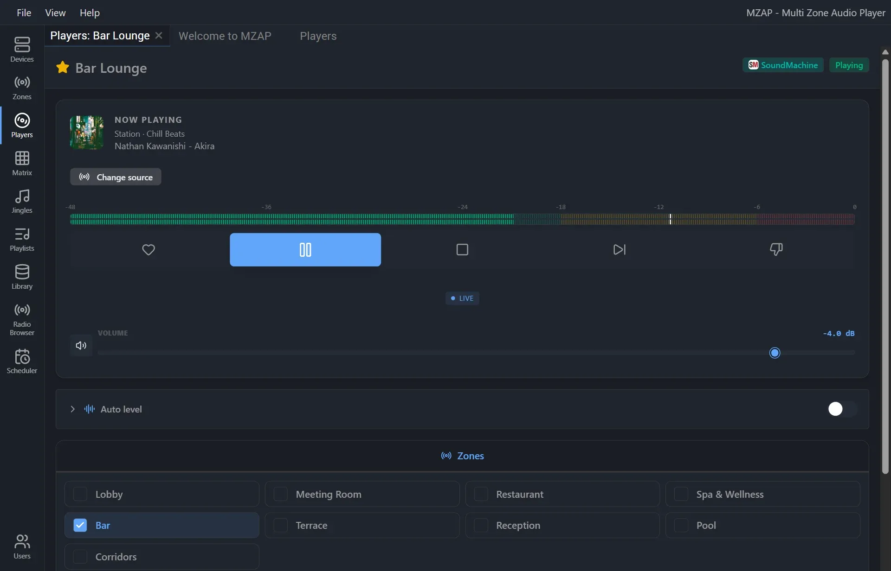Image resolution: width=891 pixels, height=571 pixels.
Task: Uncheck the Bar zone checkbox
Action: tap(80, 525)
